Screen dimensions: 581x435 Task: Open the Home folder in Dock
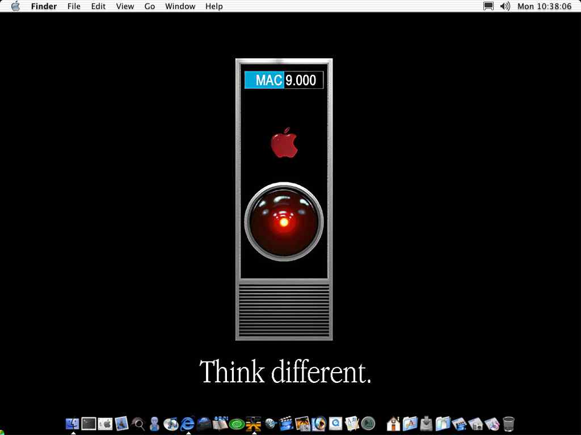pyautogui.click(x=394, y=424)
